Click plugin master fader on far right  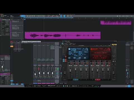(113, 72)
